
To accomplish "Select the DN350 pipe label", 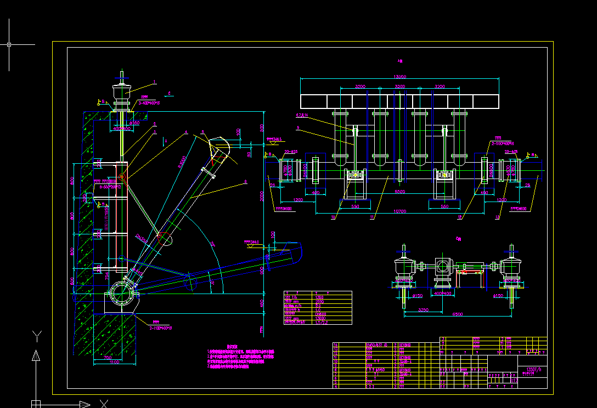I will tap(142, 239).
